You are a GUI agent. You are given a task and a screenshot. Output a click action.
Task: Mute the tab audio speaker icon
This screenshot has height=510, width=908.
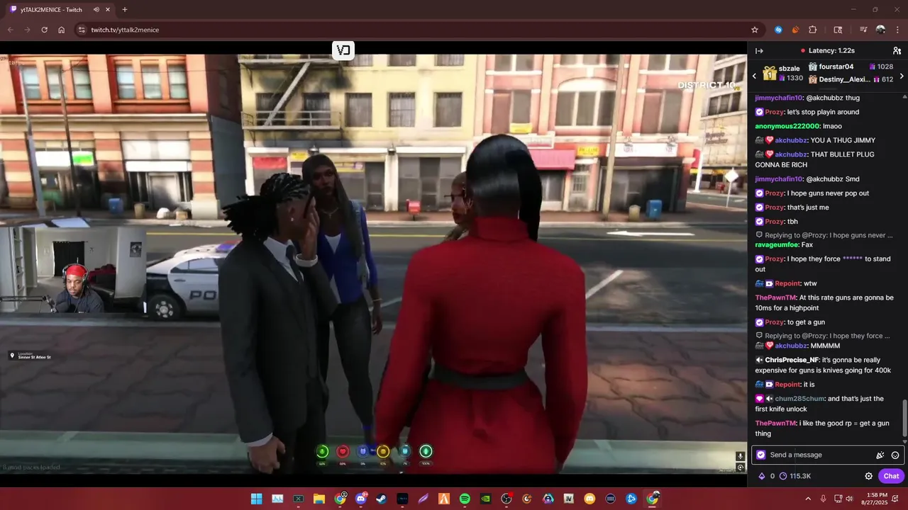pyautogui.click(x=96, y=9)
